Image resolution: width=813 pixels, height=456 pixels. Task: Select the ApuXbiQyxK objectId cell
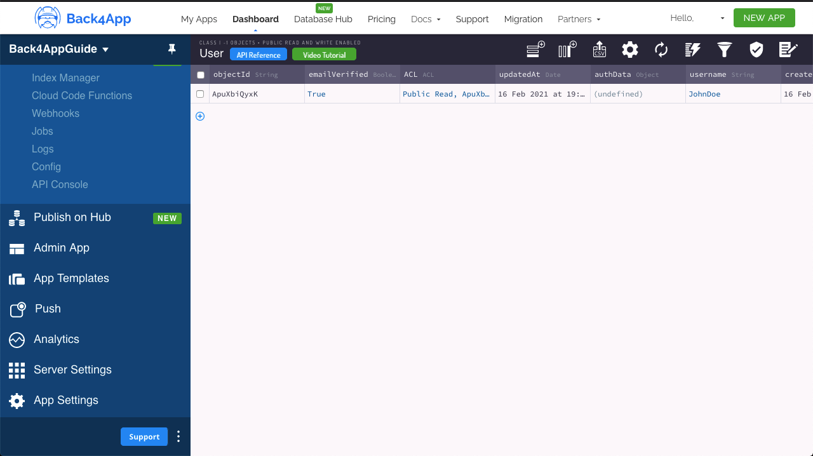tap(257, 94)
